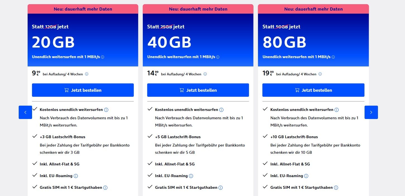The image size is (405, 196).
Task: Show EU-Roaming info for the 80 GB plan
Action: [x=306, y=176]
